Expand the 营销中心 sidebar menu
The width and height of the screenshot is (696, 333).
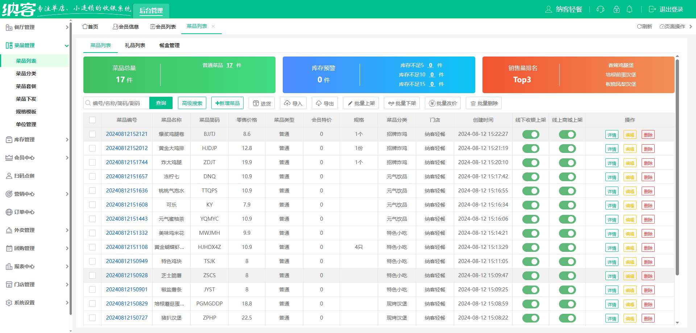pos(36,194)
